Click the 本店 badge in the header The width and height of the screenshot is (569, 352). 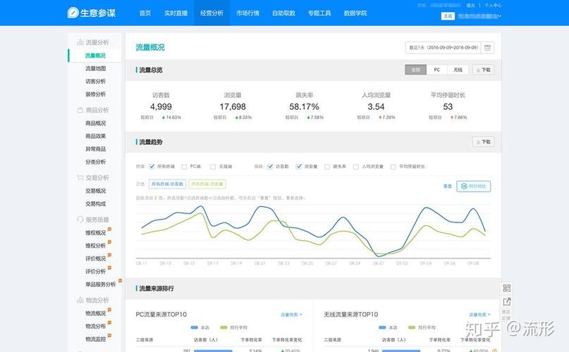[448, 16]
